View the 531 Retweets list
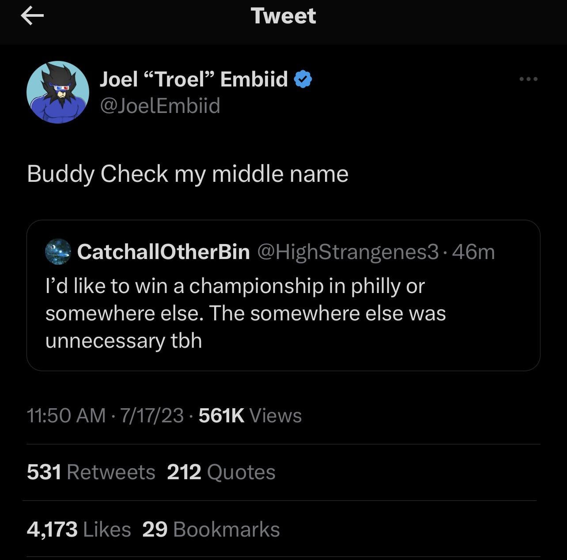567x560 pixels. pos(91,472)
